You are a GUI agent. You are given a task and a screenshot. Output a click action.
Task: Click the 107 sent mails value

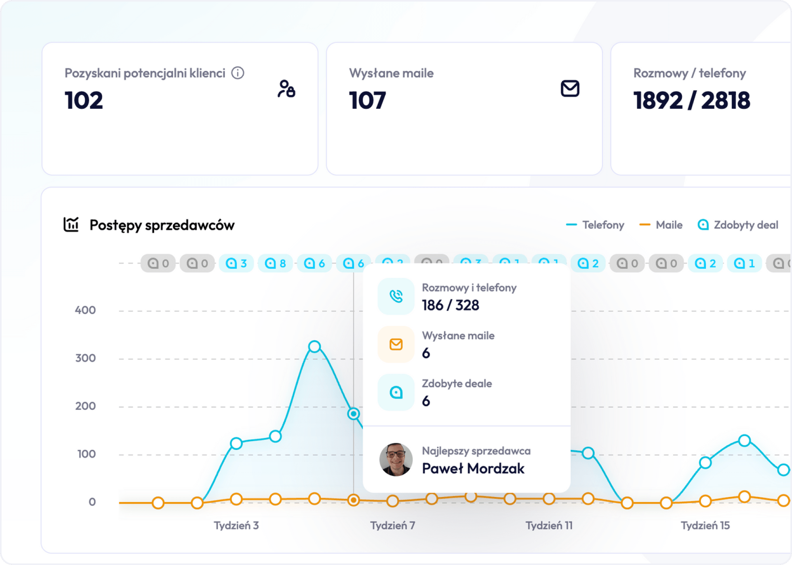367,100
